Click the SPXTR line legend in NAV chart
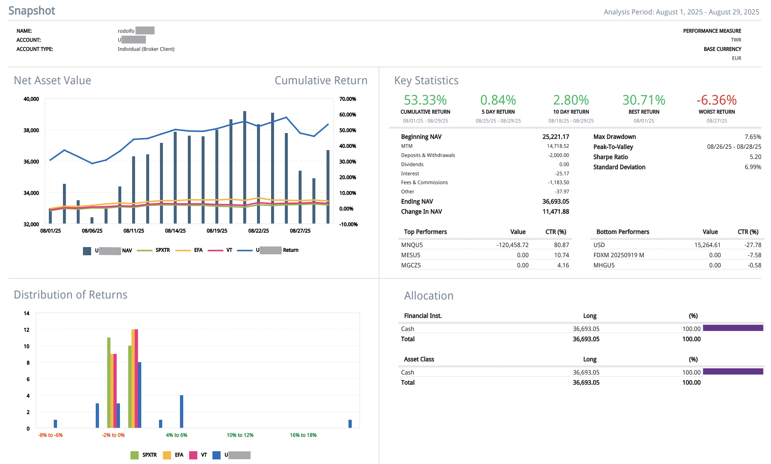Screen dimensions: 771x464 coord(145,250)
